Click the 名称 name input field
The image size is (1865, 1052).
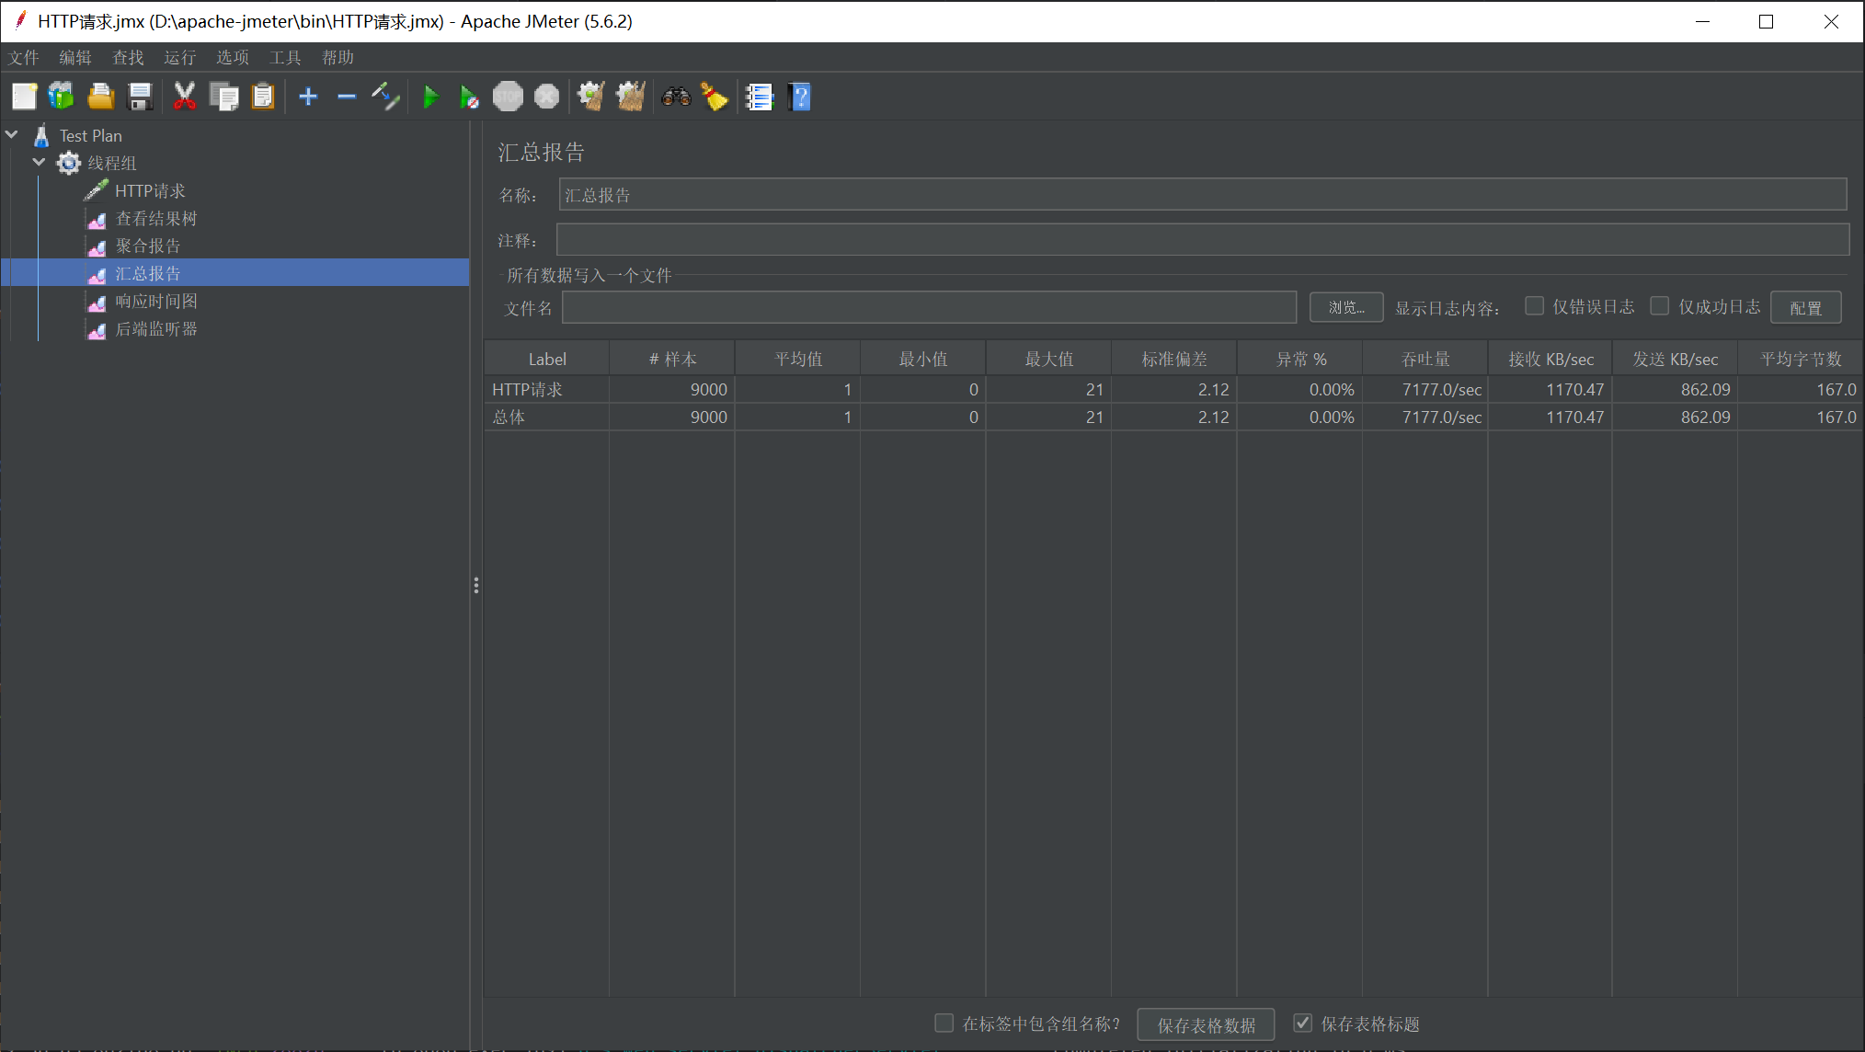1202,194
